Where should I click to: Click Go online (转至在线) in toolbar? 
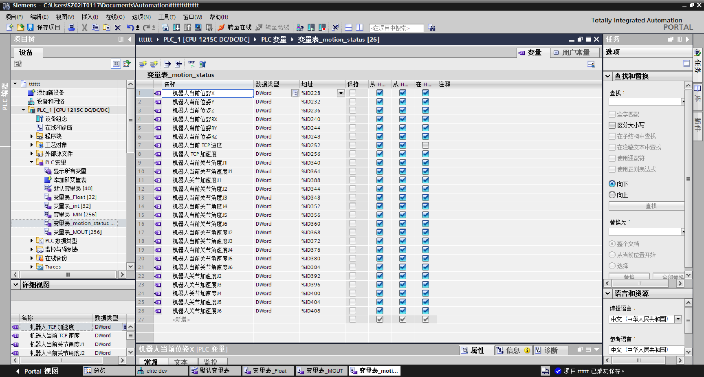click(x=235, y=28)
